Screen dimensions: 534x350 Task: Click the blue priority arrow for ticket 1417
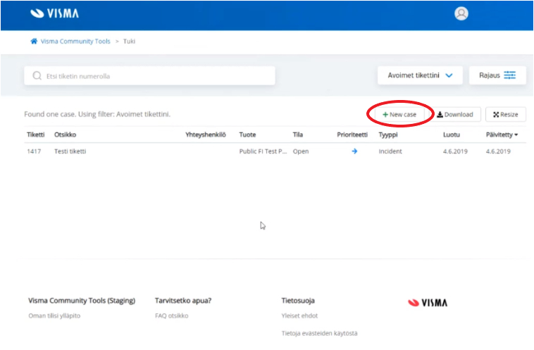tap(354, 151)
